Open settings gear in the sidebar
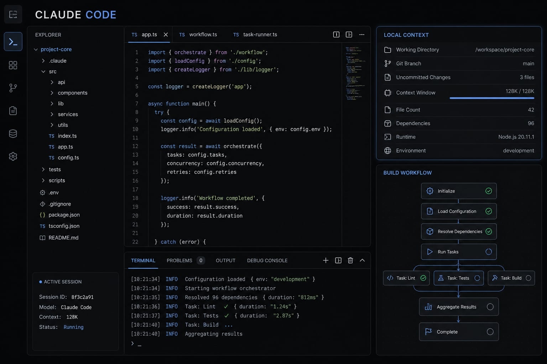The height and width of the screenshot is (364, 547). [13, 156]
